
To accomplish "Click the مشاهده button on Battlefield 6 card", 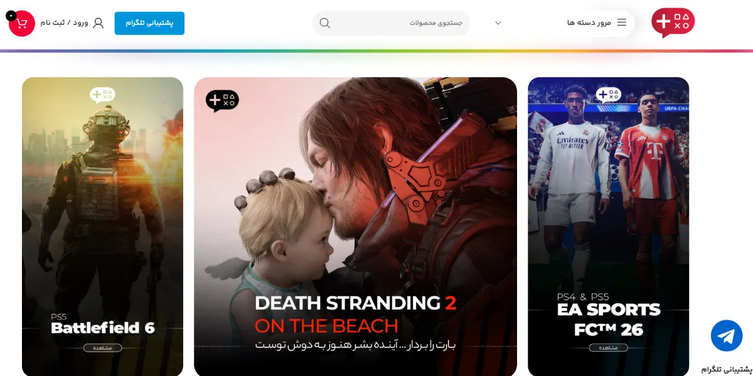I will [x=102, y=348].
